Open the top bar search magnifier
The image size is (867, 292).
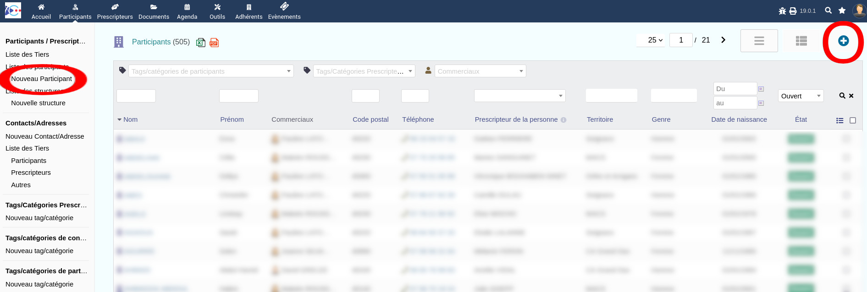coord(828,10)
